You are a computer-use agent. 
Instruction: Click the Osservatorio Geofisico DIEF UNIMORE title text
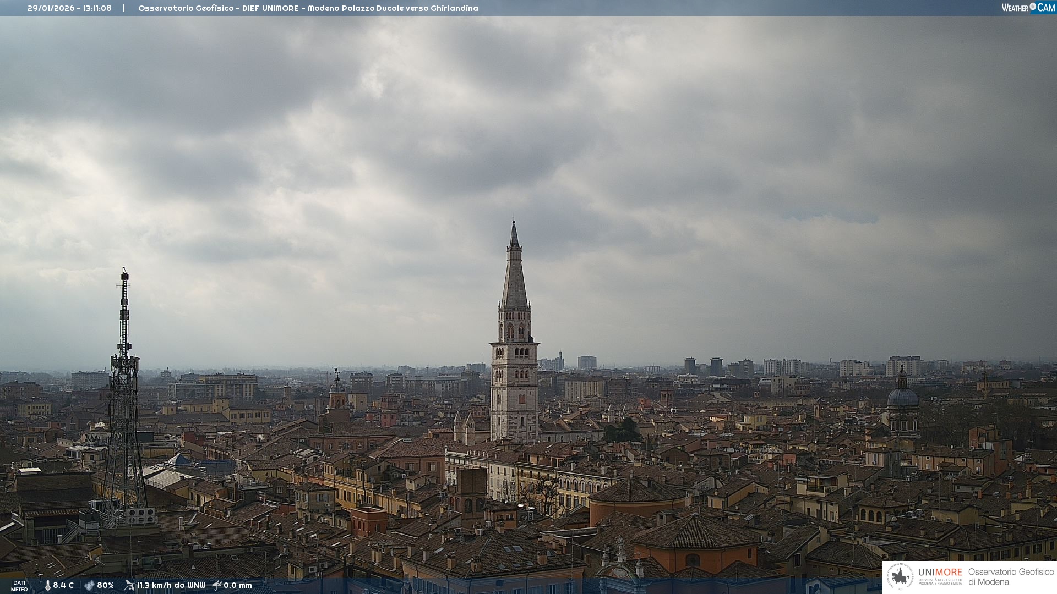coord(308,8)
